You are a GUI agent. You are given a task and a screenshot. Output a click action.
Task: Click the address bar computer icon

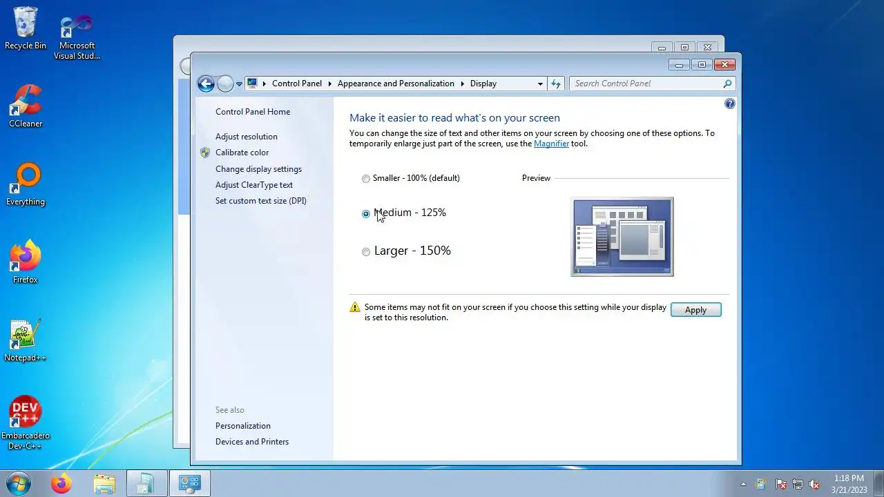click(x=252, y=83)
